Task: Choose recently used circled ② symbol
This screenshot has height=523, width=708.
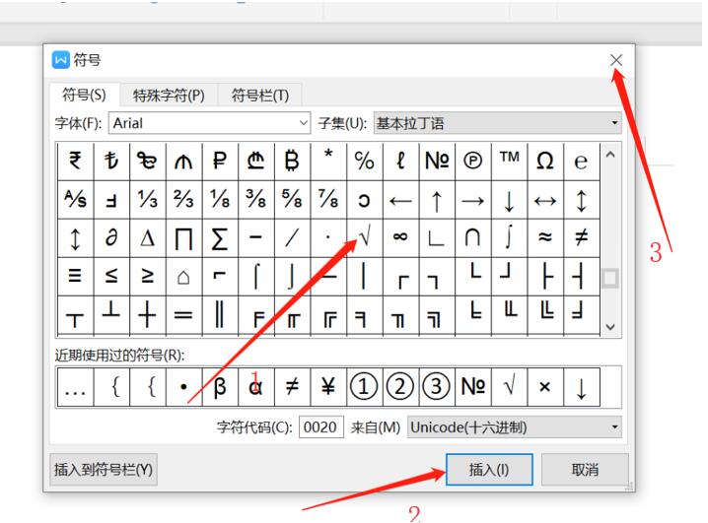Action: [400, 387]
